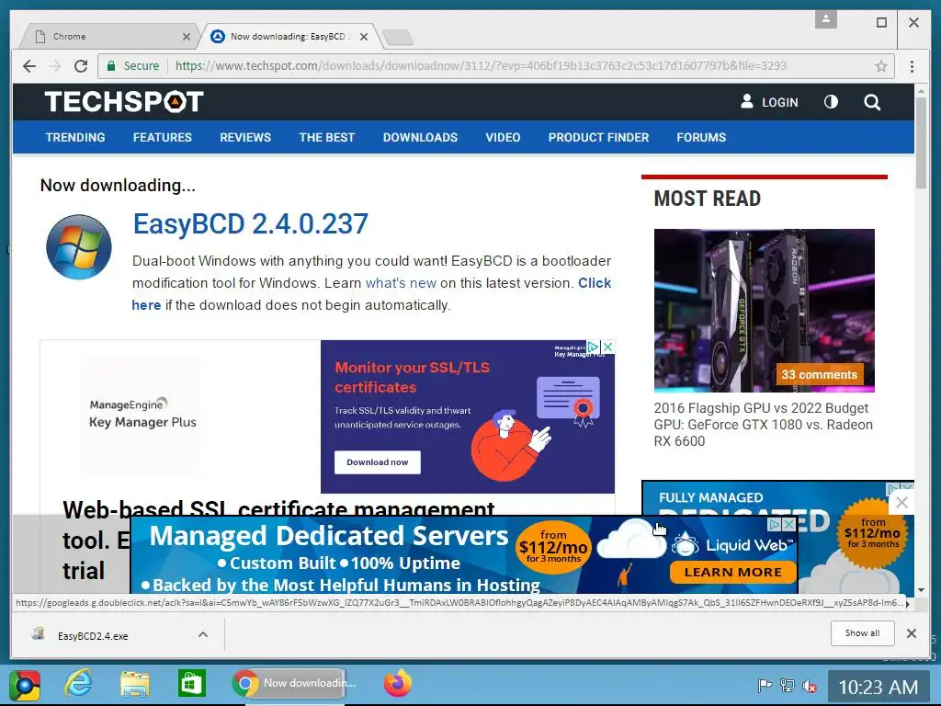The height and width of the screenshot is (706, 941).
Task: Reload the page with refresh icon
Action: (x=81, y=66)
